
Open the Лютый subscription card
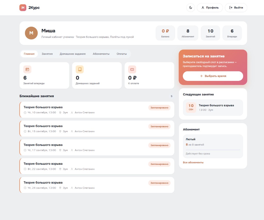pos(213,146)
